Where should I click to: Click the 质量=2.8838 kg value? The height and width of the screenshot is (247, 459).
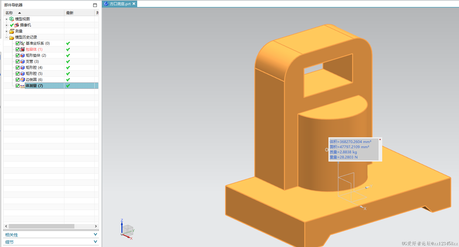(x=343, y=152)
